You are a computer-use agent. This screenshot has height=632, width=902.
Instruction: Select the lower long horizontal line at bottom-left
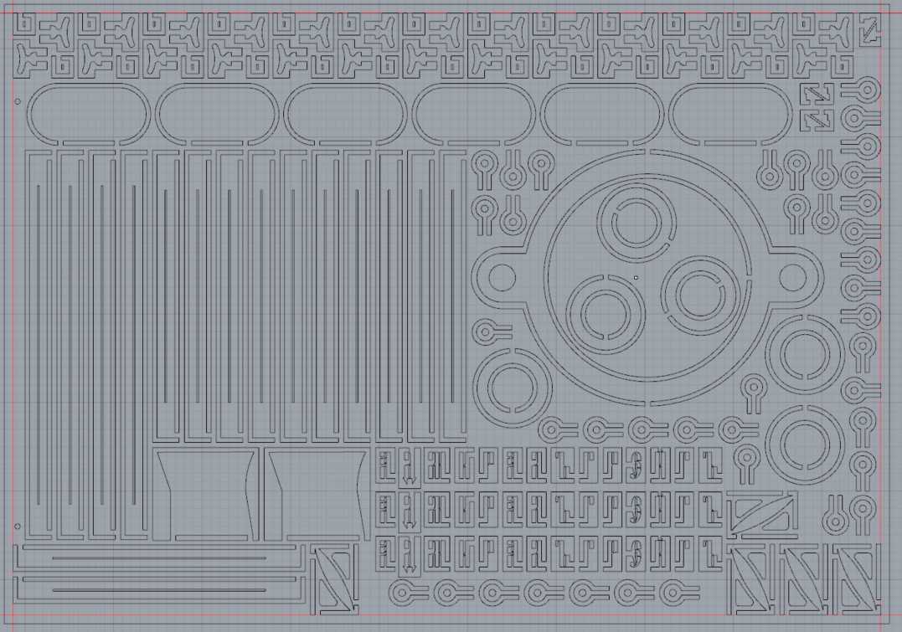tap(159, 590)
